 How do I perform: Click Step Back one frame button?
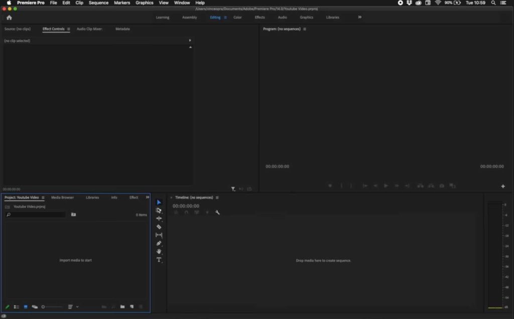coord(375,186)
